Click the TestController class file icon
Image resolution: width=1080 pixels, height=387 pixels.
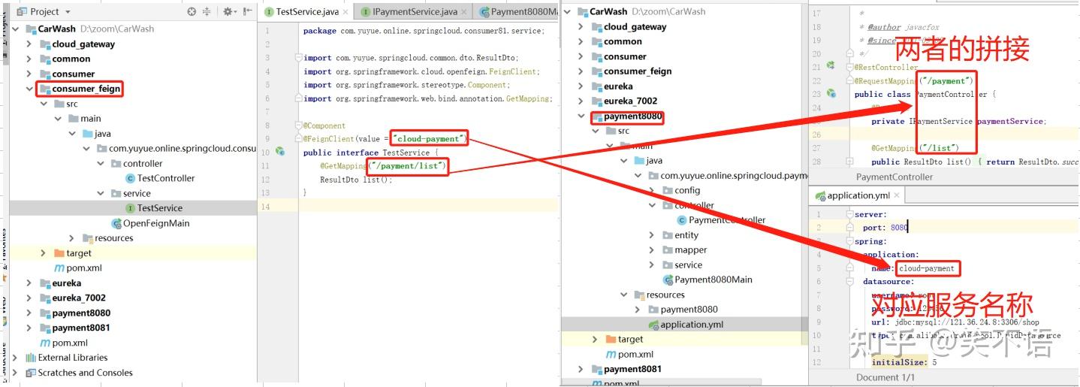[131, 178]
